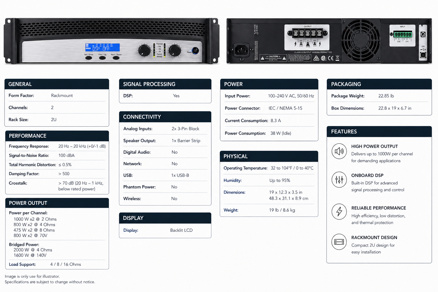Click the Humidity value 'Up to 95%'
438x292 pixels.
click(x=280, y=181)
